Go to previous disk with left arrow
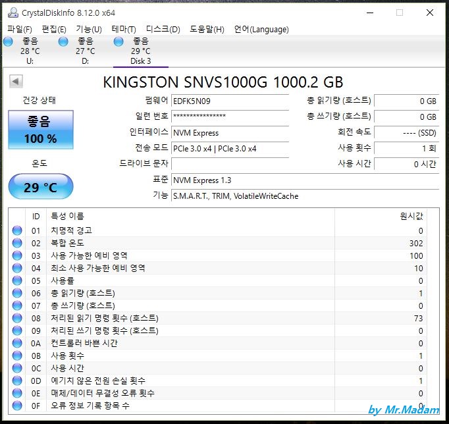 [16, 82]
